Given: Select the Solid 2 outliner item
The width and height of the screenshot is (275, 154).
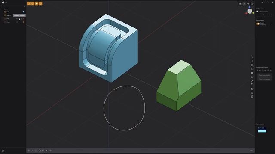Looking at the screenshot, I should pyautogui.click(x=9, y=15).
